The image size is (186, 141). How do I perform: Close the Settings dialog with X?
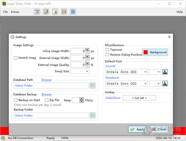(169, 37)
